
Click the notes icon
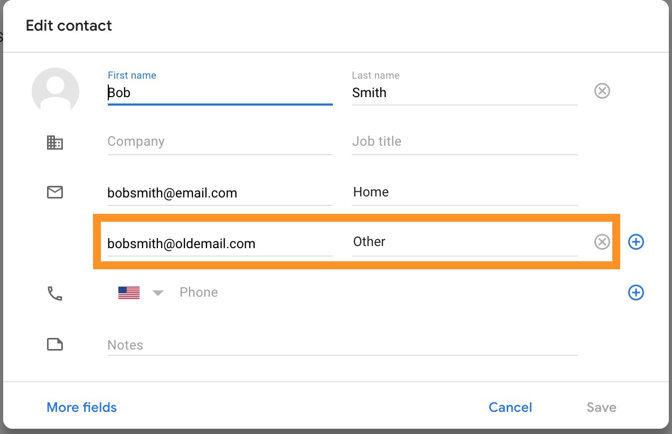coord(55,345)
